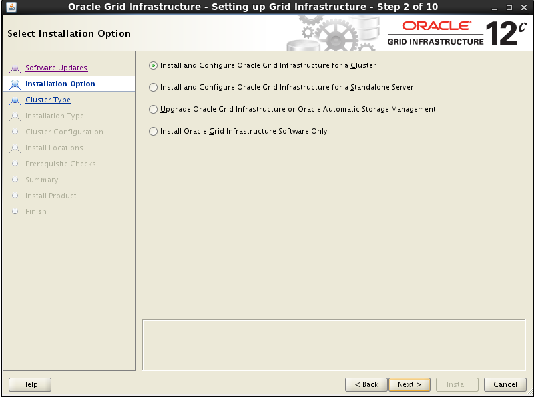Open the Software Updates step link
The width and height of the screenshot is (536, 397).
coord(57,68)
